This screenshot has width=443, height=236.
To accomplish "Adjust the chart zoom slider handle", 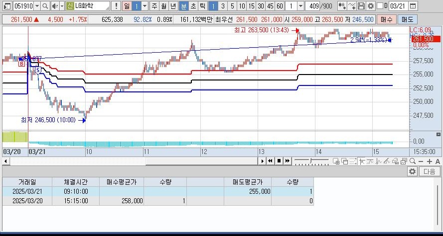I will (311, 161).
